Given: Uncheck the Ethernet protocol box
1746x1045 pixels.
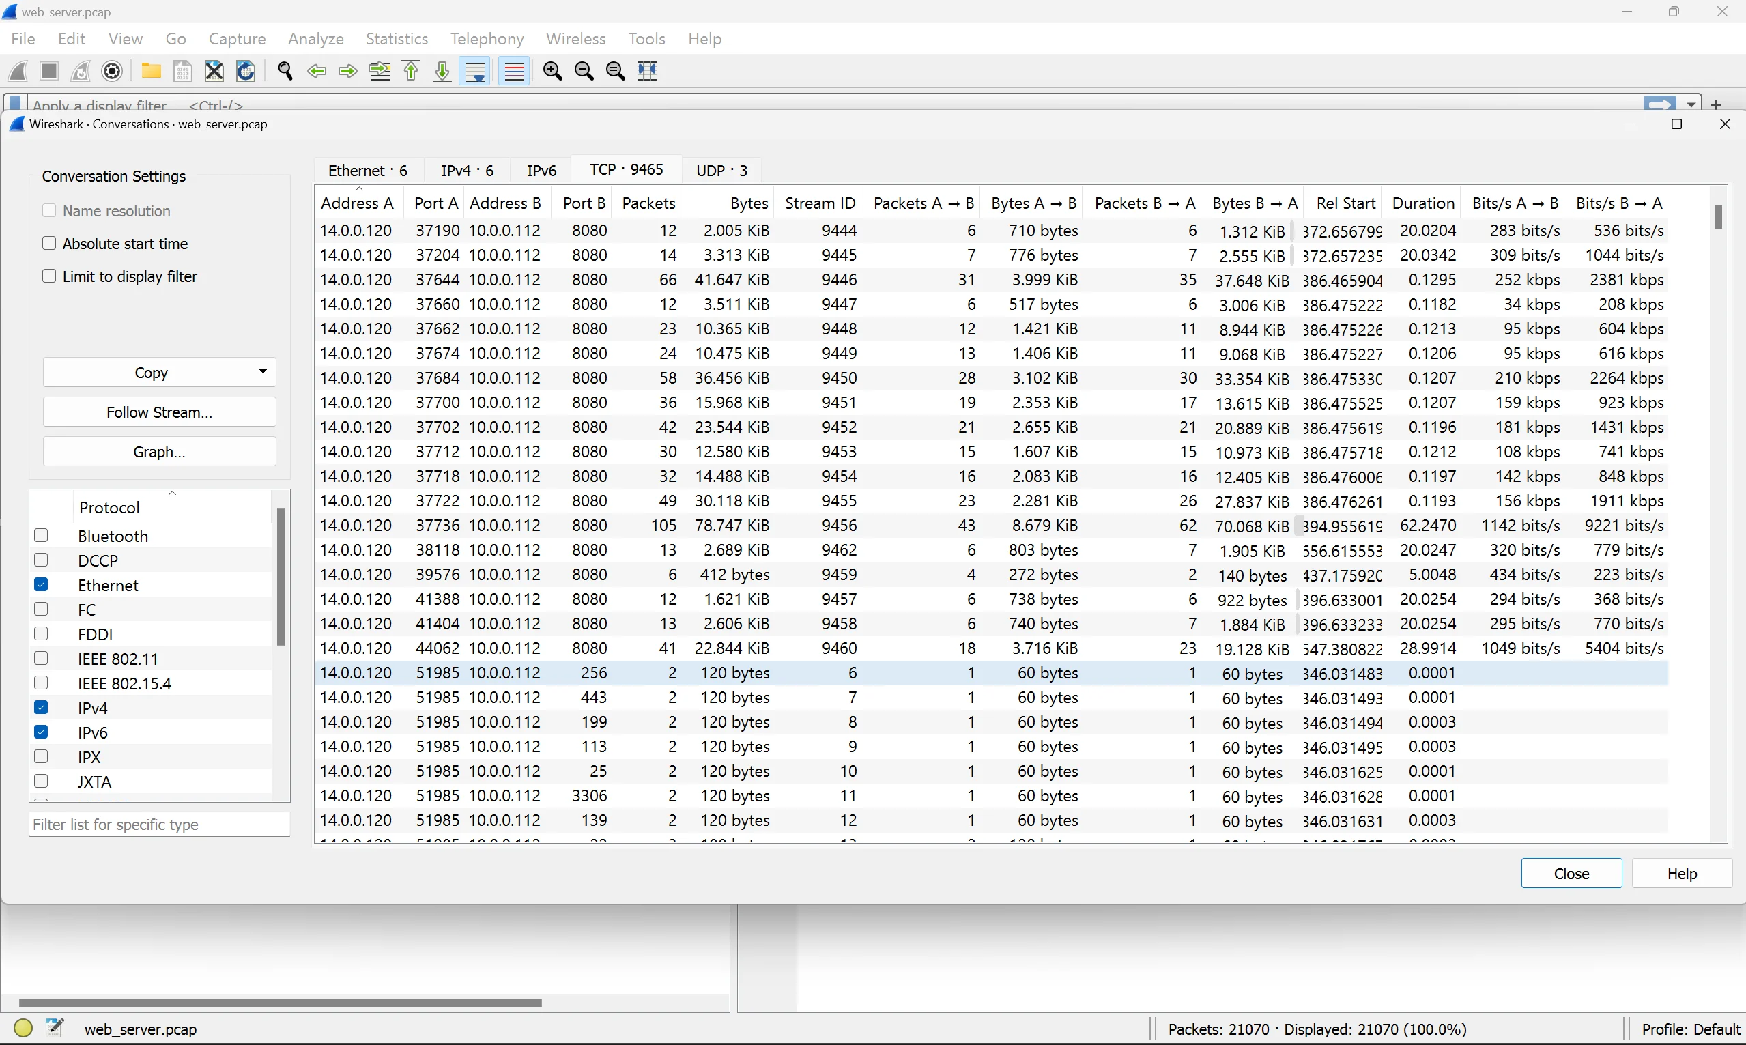Looking at the screenshot, I should pos(41,584).
